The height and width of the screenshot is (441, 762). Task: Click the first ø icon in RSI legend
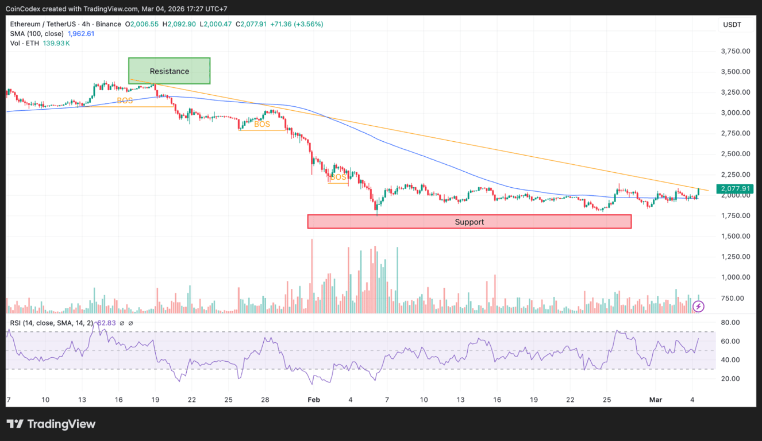point(121,323)
